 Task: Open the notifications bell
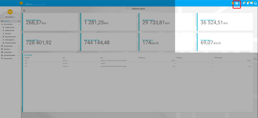coord(248,3)
